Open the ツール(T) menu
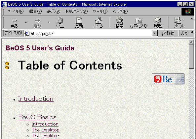Screen dimensions: 196x139 pos(100,12)
